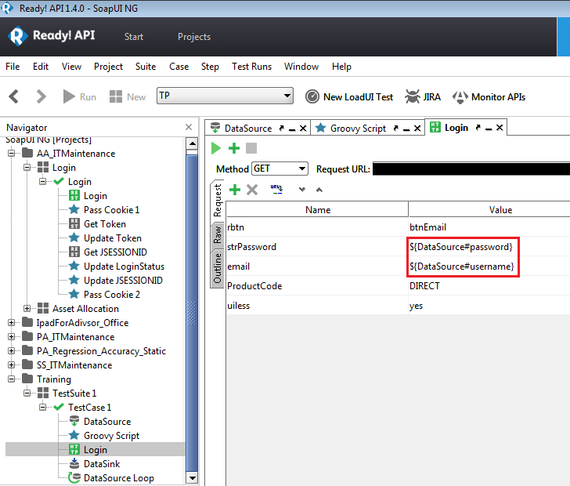
Task: Add assertion with green plus beside play
Action: point(234,148)
